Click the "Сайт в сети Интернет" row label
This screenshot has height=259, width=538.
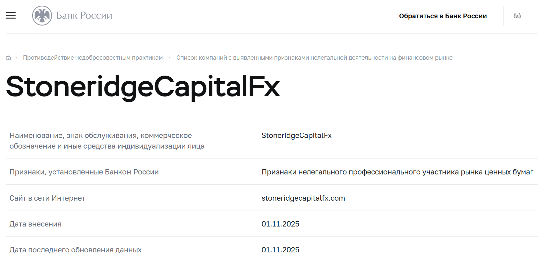pos(47,198)
